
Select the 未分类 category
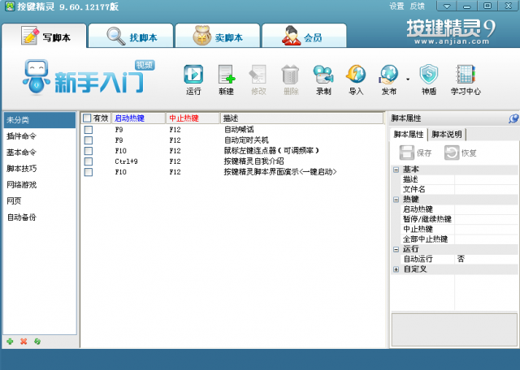(x=40, y=120)
